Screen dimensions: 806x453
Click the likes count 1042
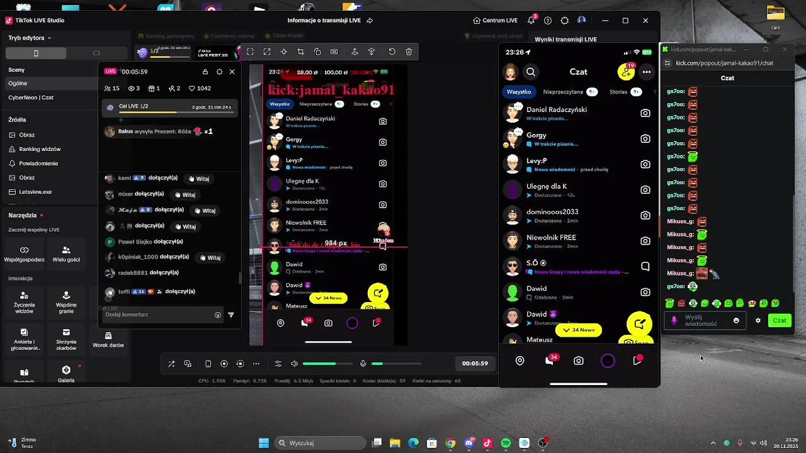tap(200, 89)
